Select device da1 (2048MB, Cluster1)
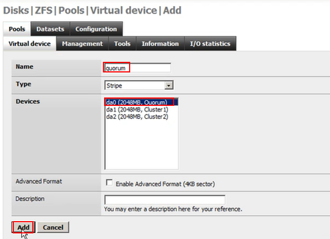Viewport: 330px width, 239px height. click(x=141, y=109)
